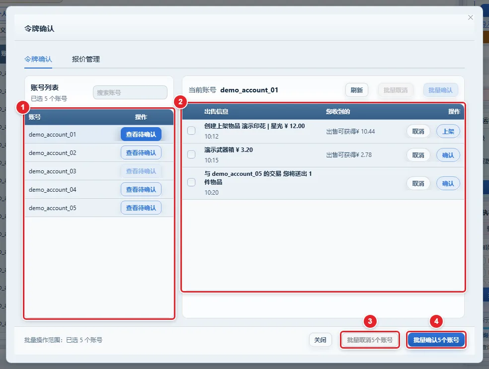
Task: Click the top 批量确认 button
Action: pos(440,90)
